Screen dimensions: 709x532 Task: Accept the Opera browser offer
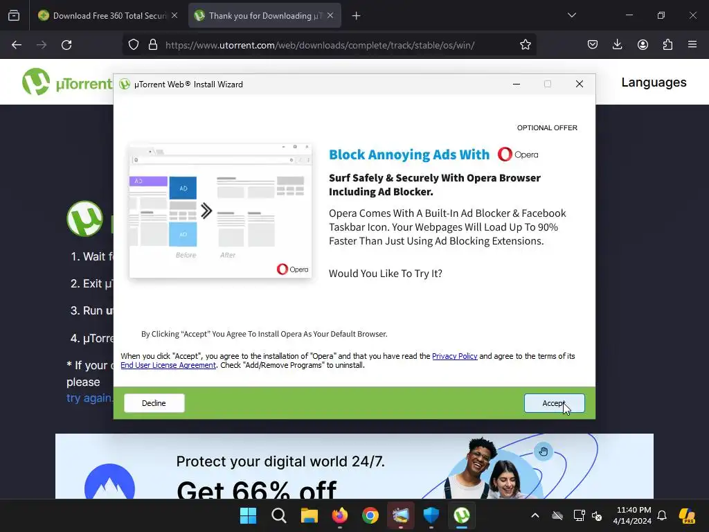(555, 403)
